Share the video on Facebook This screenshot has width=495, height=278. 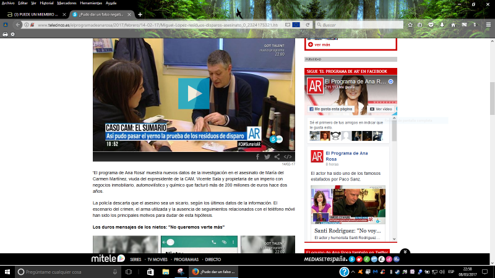pyautogui.click(x=257, y=157)
